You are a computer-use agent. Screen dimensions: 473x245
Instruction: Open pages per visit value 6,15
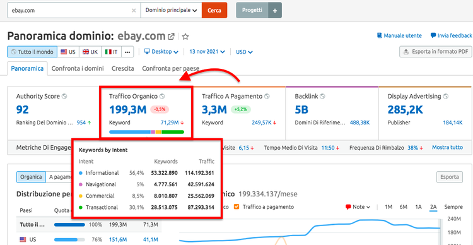coord(244,148)
